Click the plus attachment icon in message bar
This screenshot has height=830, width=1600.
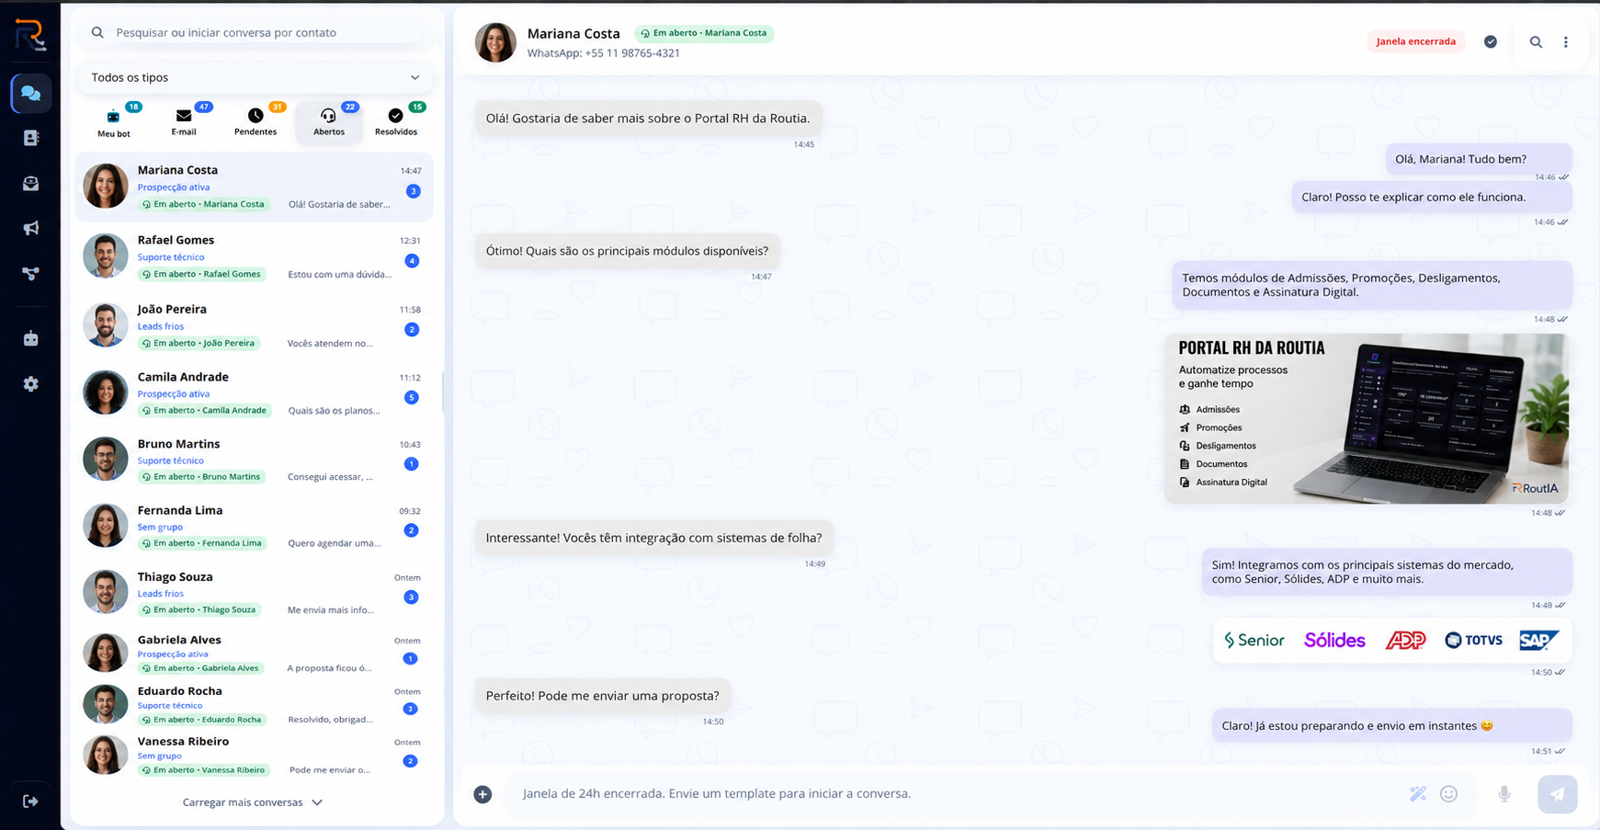click(x=482, y=794)
